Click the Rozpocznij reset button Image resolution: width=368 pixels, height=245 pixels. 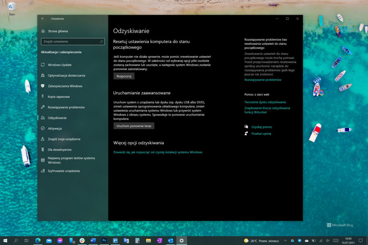coord(124,76)
